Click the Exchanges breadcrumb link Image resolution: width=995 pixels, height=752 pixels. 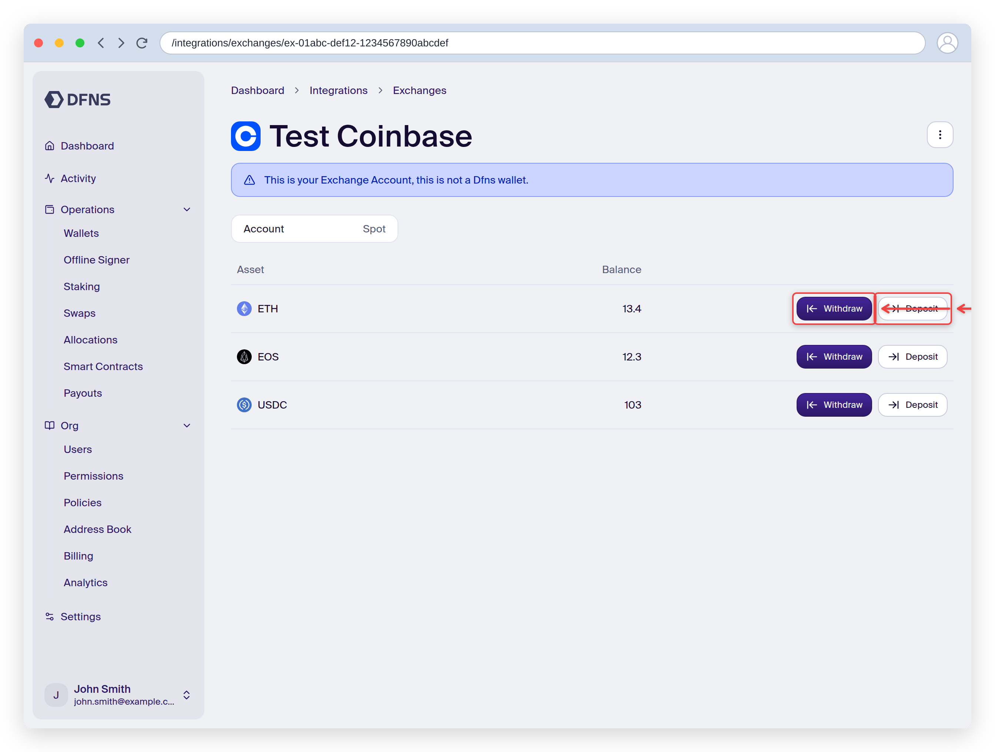point(419,90)
